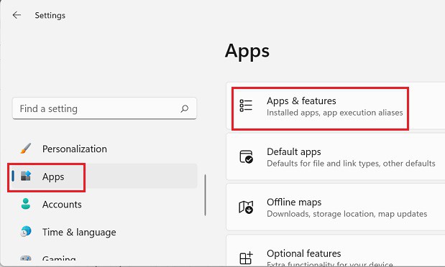Click the Gaming controller icon

[x=26, y=258]
